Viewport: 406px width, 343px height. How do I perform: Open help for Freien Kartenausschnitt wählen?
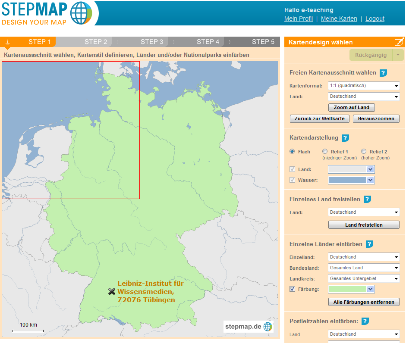coord(383,73)
